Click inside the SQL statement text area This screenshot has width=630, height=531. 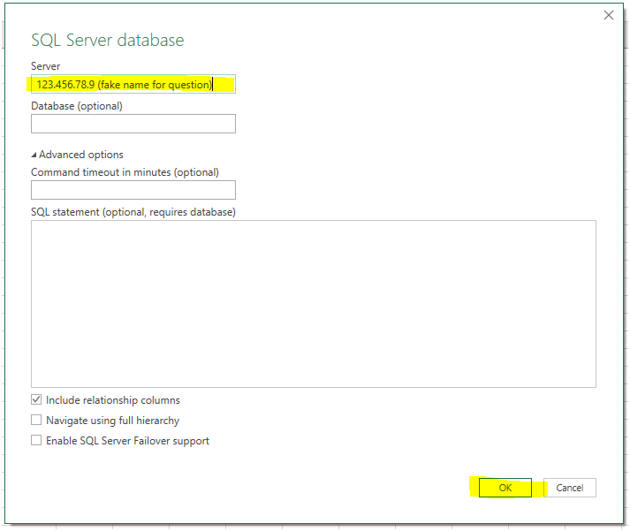coord(314,304)
